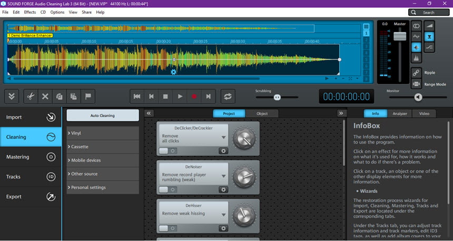Set a marker with the flag icon
453x241 pixels.
(88, 96)
